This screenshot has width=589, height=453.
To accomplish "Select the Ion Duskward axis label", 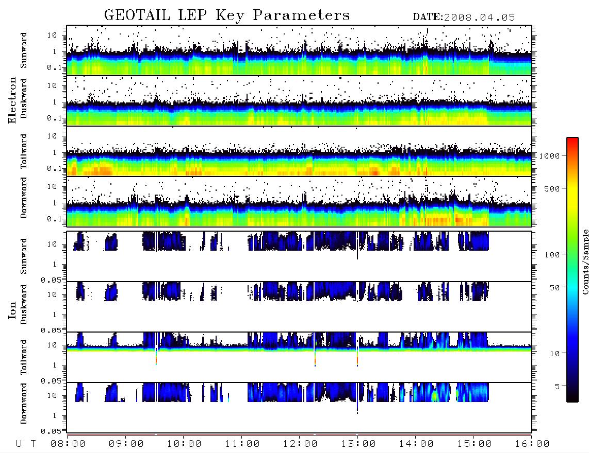I will 24,304.
